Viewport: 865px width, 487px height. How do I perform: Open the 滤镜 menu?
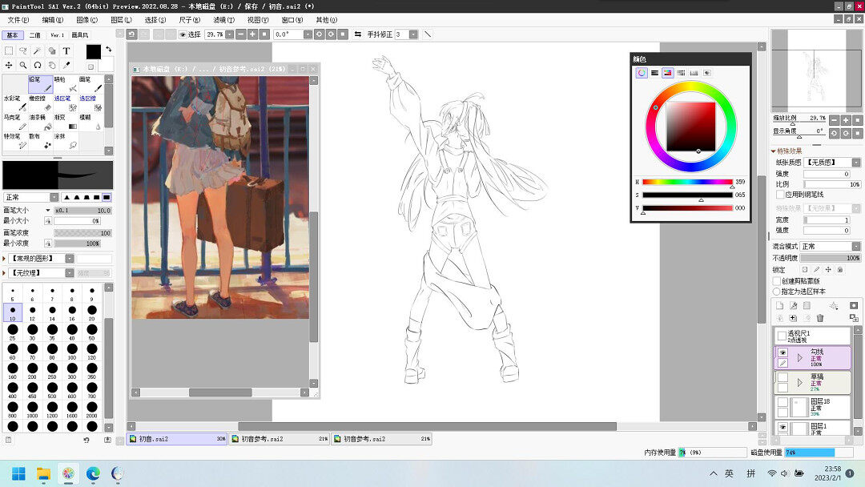[x=224, y=19]
